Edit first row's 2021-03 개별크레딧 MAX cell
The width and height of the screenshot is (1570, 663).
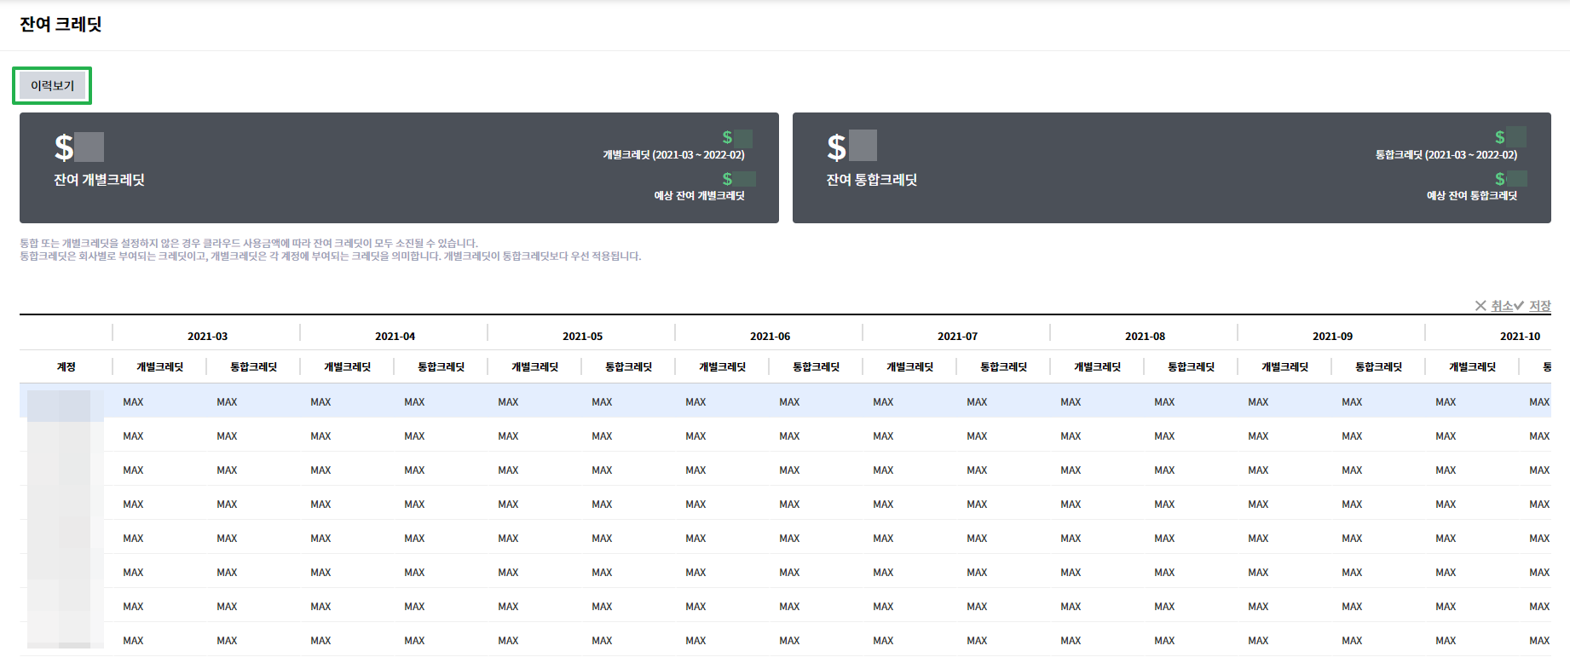133,402
